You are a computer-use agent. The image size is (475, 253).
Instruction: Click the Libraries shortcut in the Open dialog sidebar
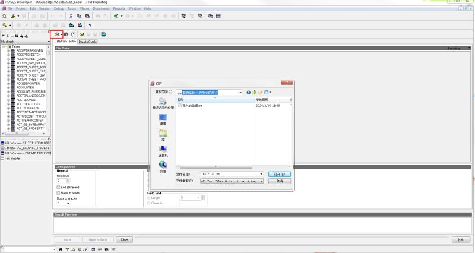coord(163,135)
